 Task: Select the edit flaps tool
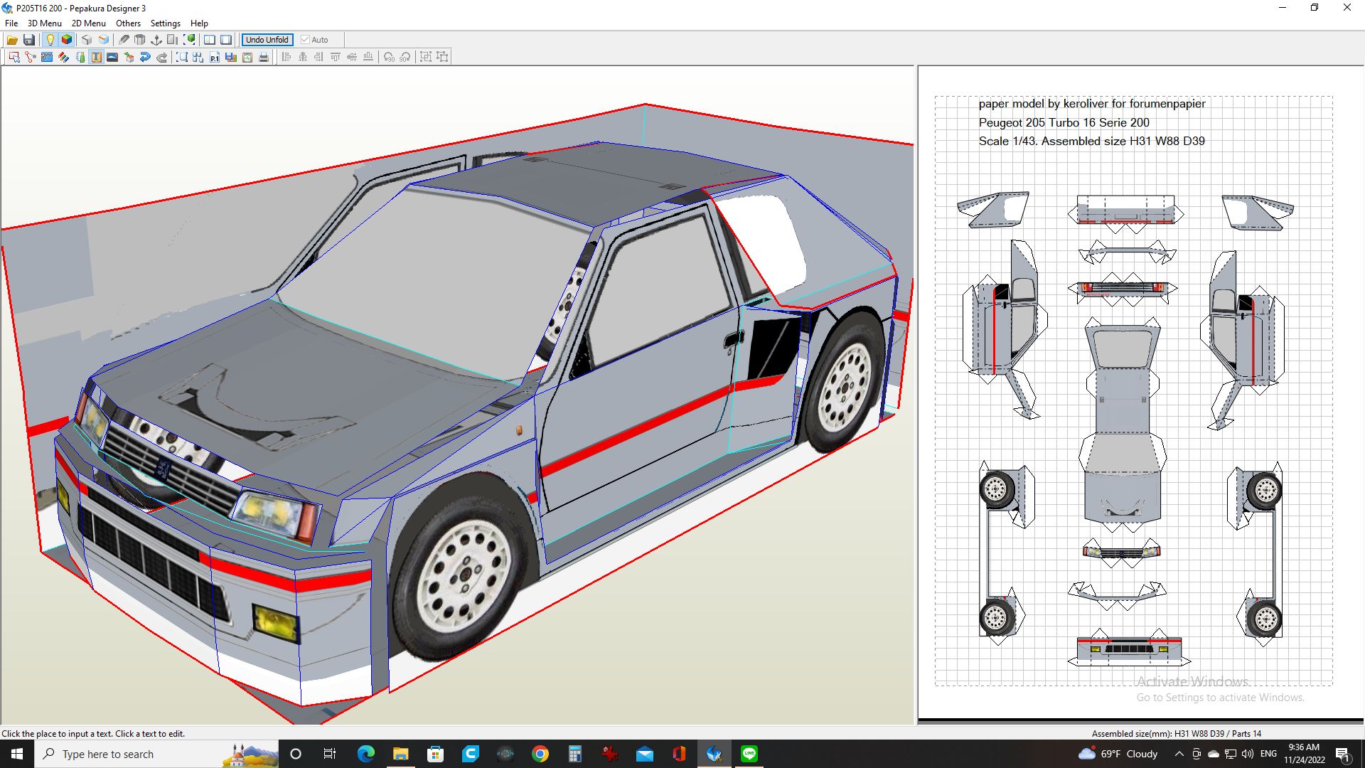(47, 57)
